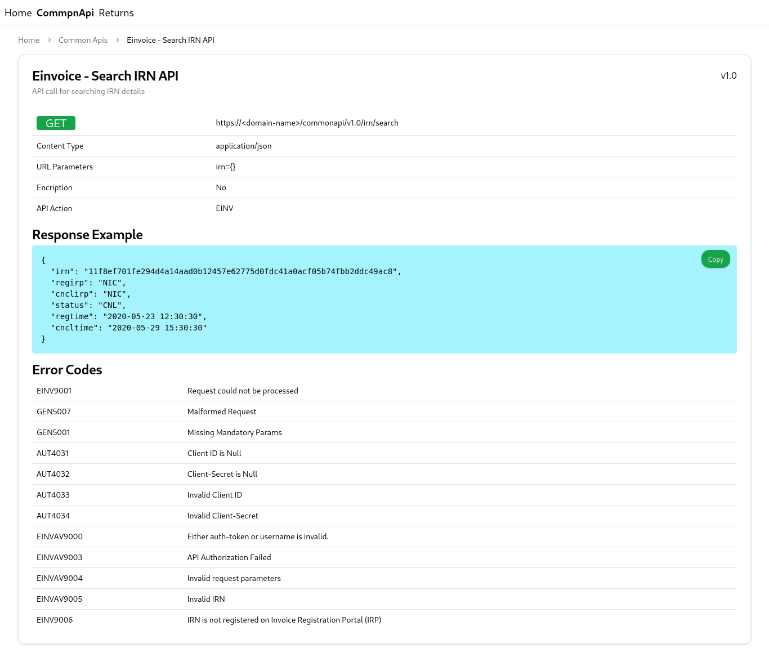
Task: Click the Error Codes heading
Action: (67, 370)
